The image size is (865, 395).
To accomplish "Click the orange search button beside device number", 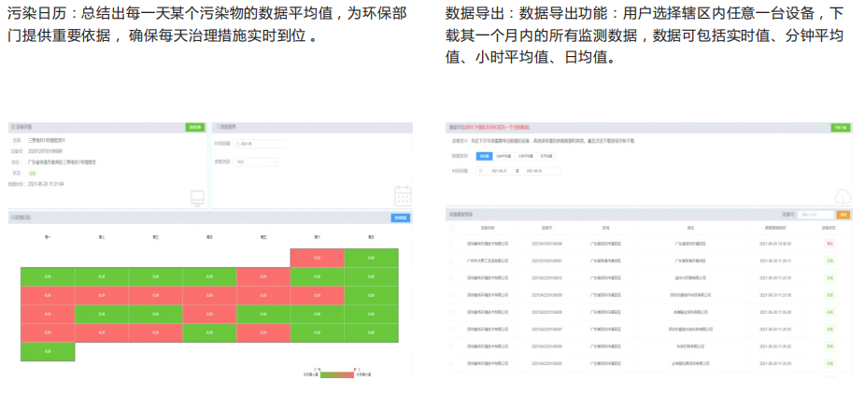I will point(844,215).
